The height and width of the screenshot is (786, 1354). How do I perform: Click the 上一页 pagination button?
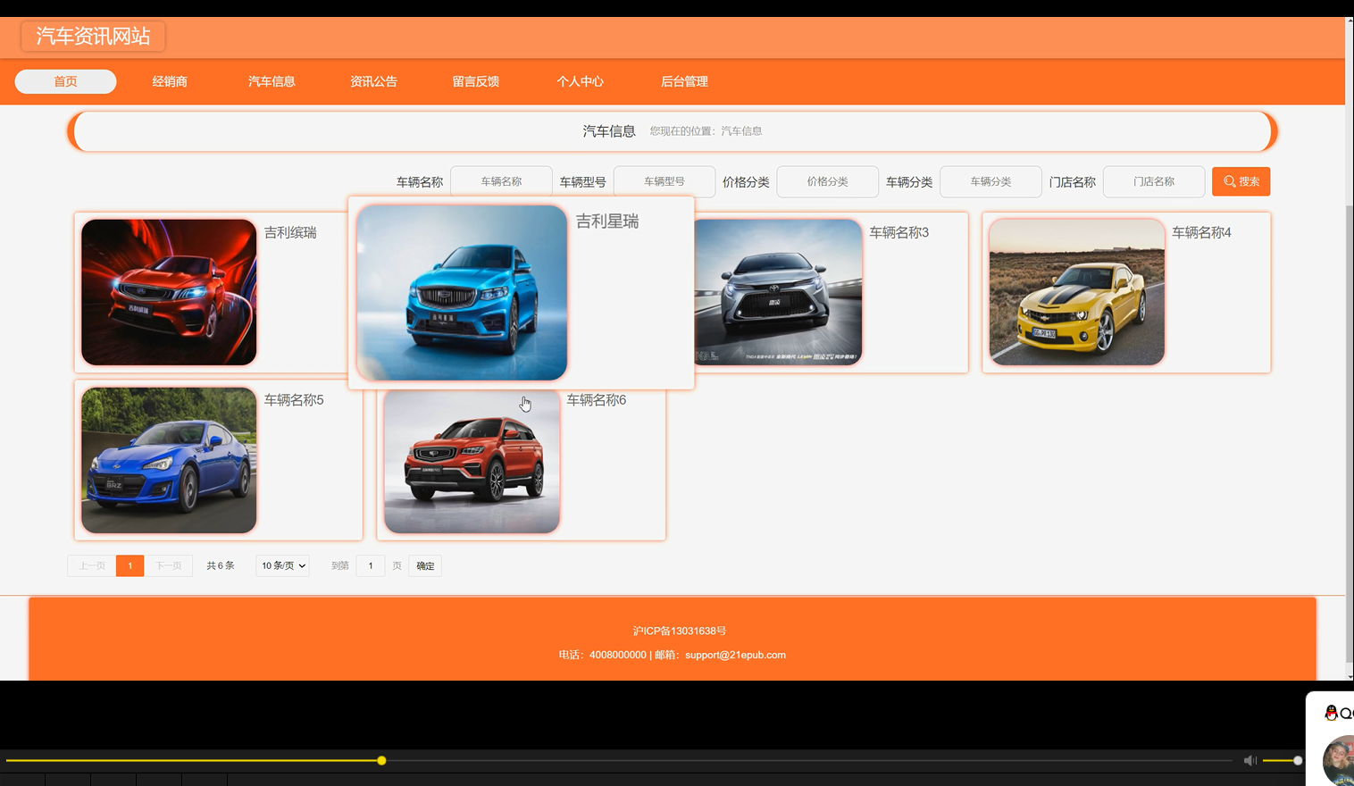(92, 565)
